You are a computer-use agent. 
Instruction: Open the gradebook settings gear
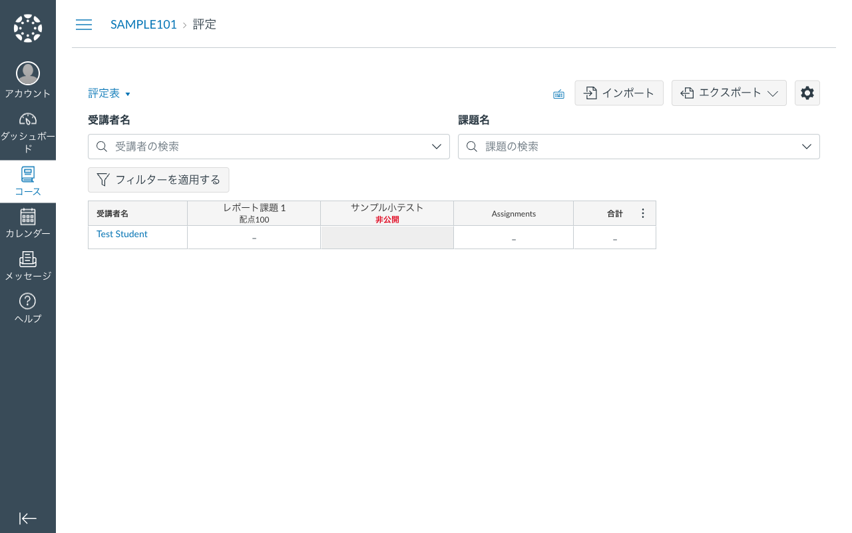pos(807,93)
